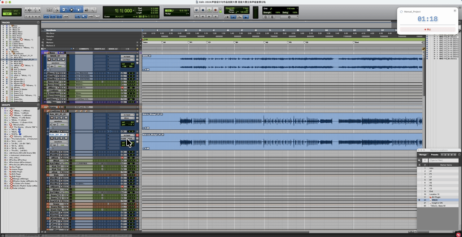Click the transport Play button

[209, 10]
